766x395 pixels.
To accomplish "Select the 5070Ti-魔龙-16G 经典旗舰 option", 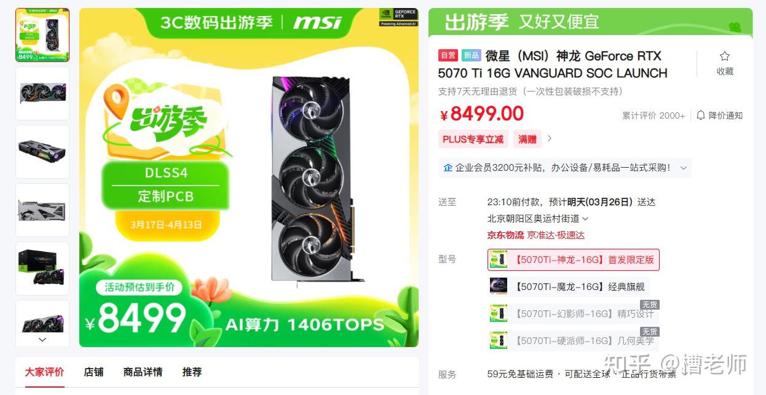I will point(568,286).
